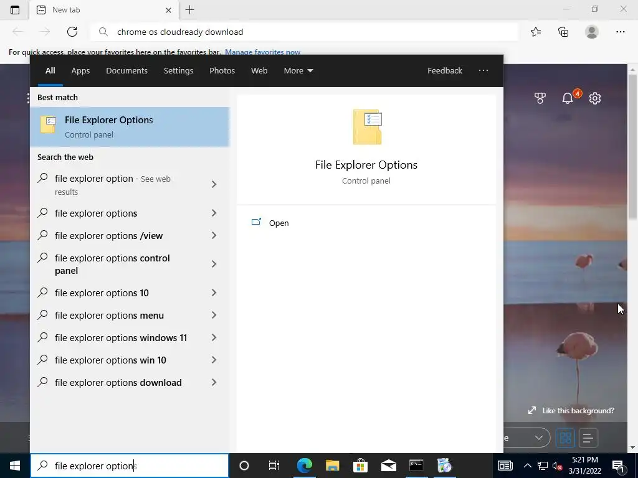
Task: Expand arrow for file explorer option web result
Action: tap(214, 184)
